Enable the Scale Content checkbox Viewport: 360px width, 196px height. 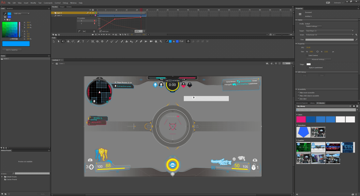pos(306,56)
